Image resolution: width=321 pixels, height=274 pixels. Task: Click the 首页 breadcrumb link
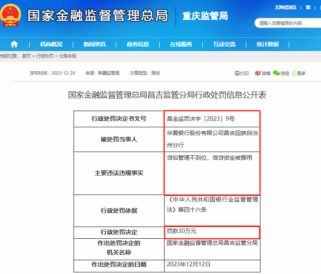[x=26, y=56]
